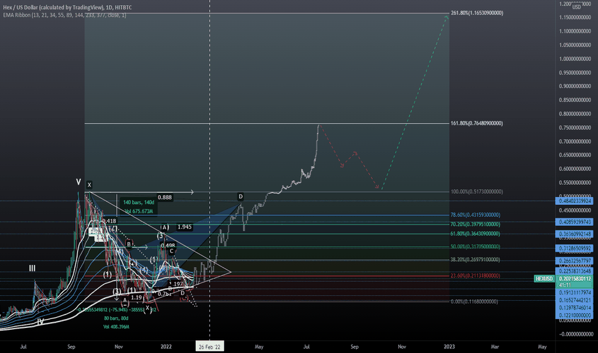Viewport: 598px width, 353px height.
Task: Select the Vol 675.673M measurement text
Action: click(139, 211)
